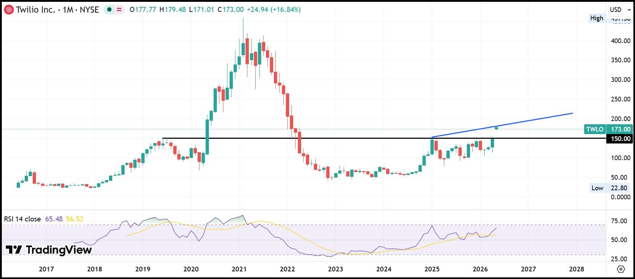Click the 2021 time axis label

point(239,269)
